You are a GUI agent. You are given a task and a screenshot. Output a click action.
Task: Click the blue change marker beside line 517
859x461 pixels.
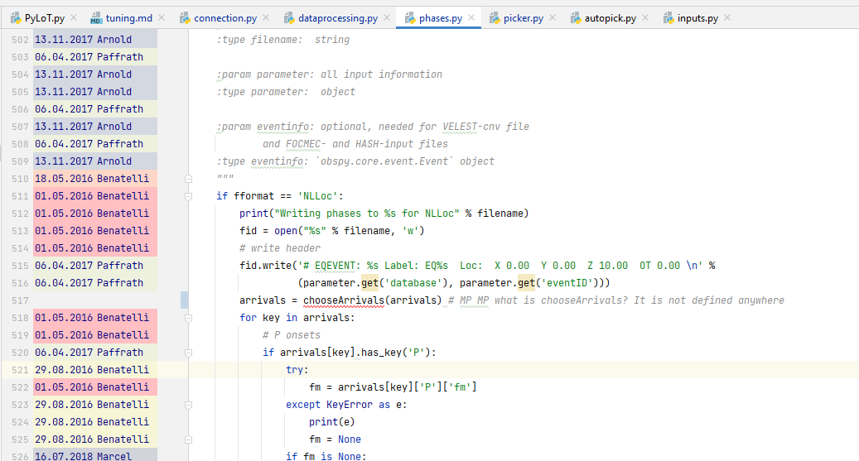coord(184,300)
